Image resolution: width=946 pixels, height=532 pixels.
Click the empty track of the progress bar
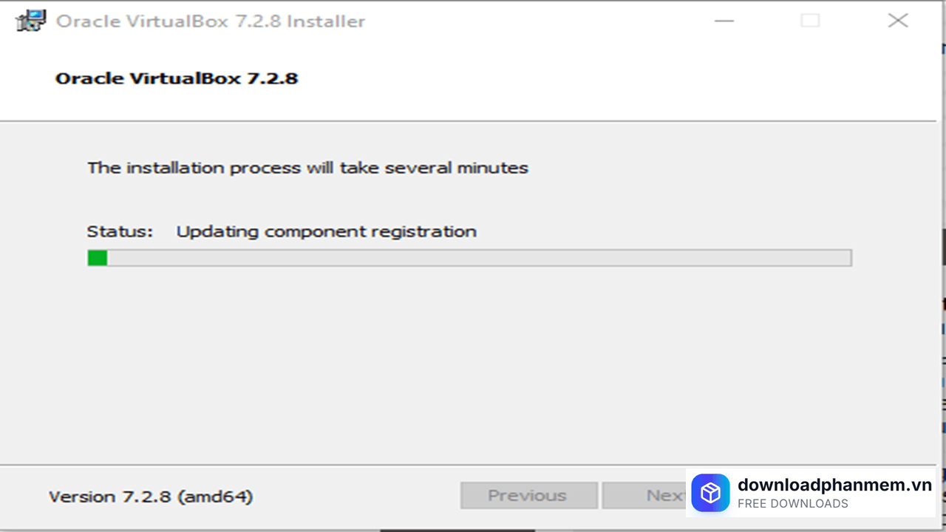point(479,258)
